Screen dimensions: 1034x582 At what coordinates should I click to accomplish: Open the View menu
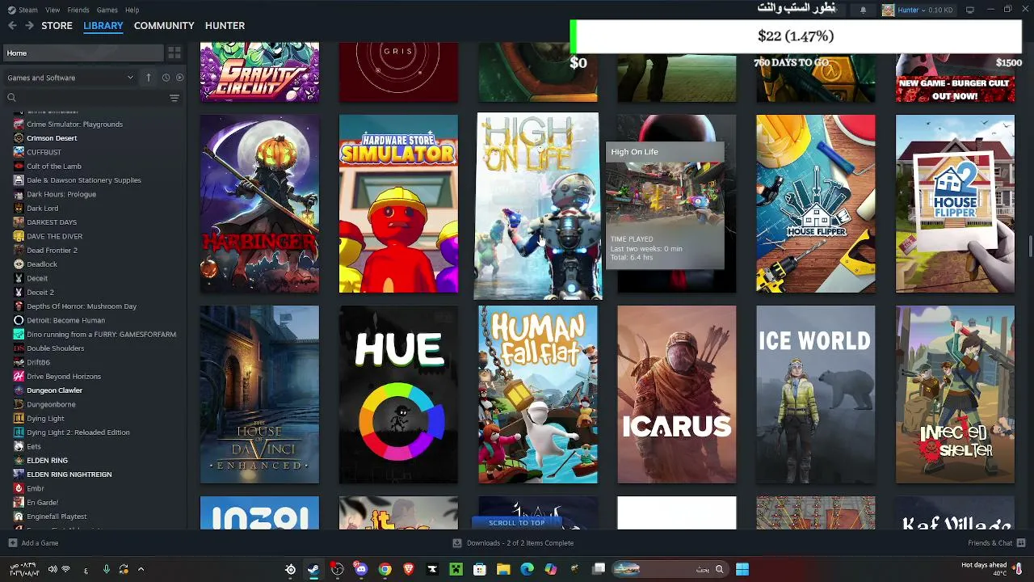coord(53,10)
